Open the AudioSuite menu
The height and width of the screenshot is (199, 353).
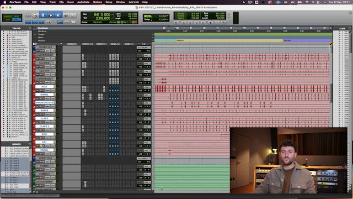[x=83, y=2]
